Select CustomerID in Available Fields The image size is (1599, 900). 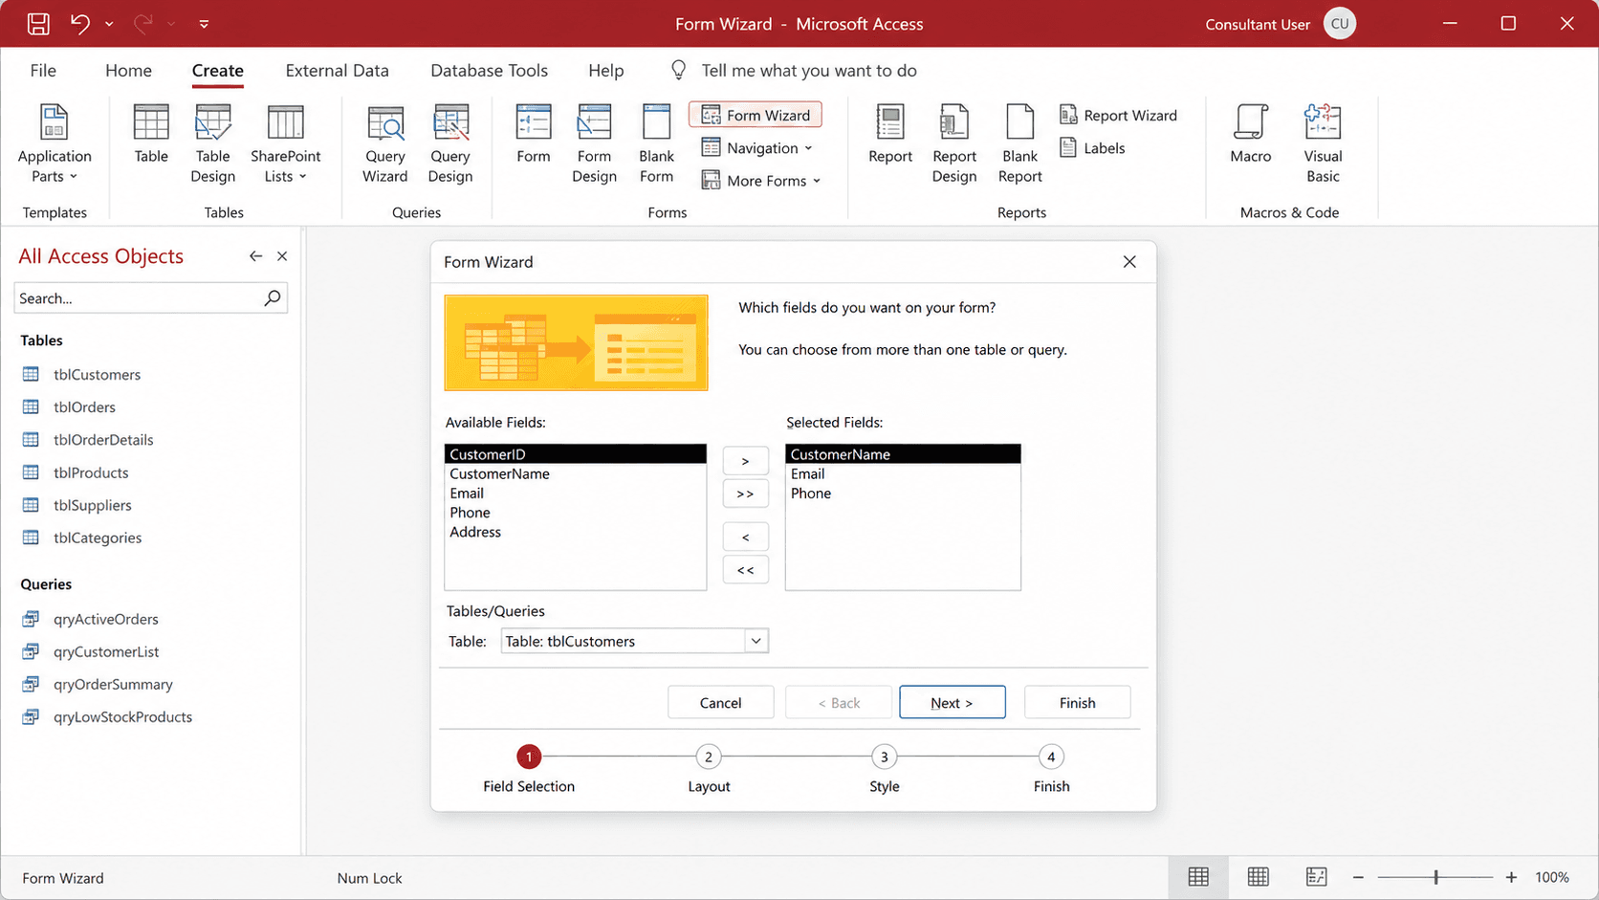[576, 454]
